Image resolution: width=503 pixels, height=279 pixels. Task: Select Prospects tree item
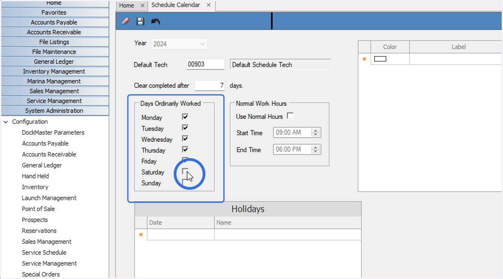point(35,220)
